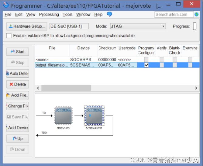Image resolution: width=203 pixels, height=166 pixels.
Task: Delete the selected file entry
Action: (x=18, y=84)
